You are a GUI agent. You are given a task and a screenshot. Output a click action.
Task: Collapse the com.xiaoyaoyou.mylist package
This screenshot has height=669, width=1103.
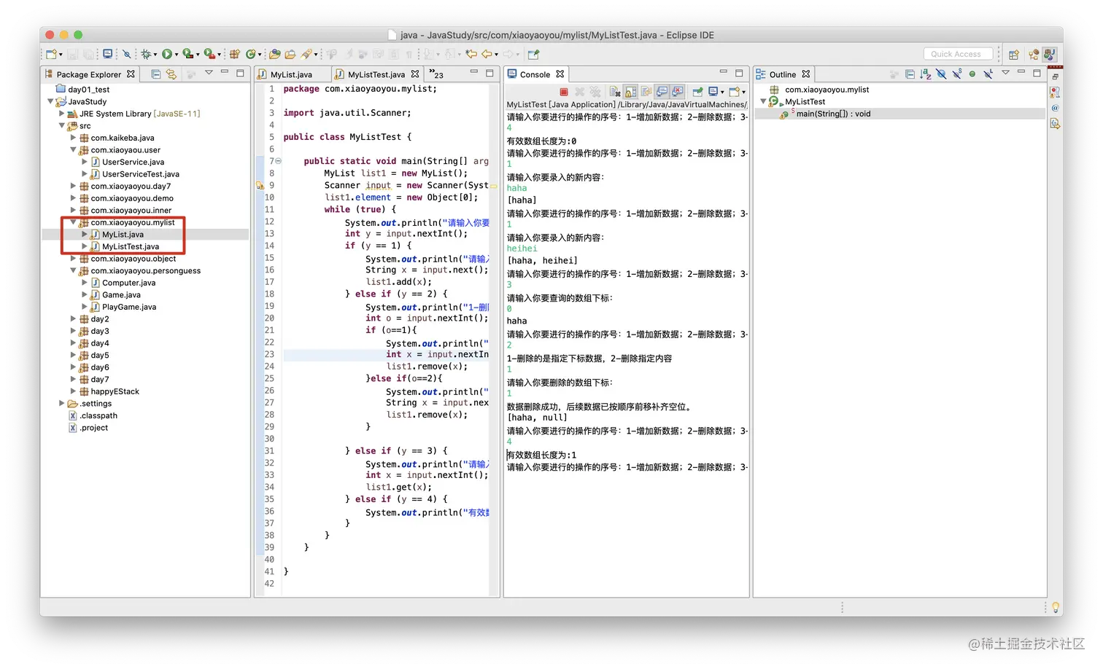73,222
